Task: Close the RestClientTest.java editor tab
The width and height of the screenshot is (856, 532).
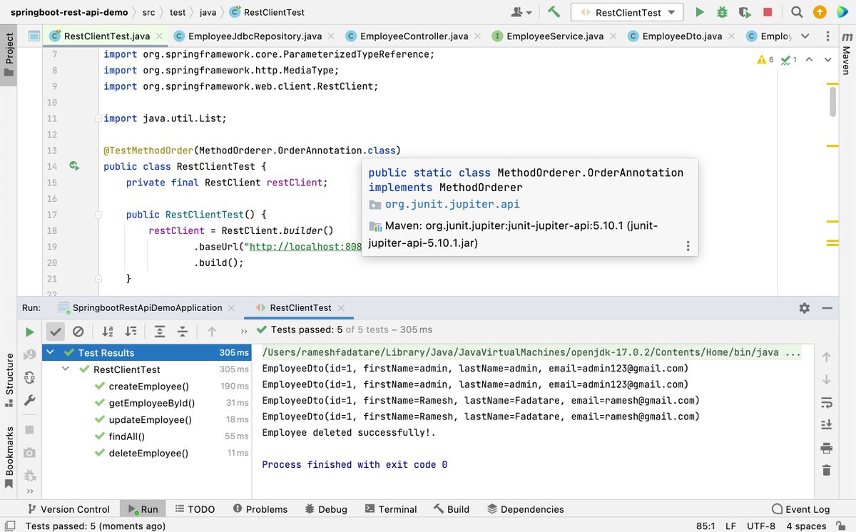Action: (158, 36)
